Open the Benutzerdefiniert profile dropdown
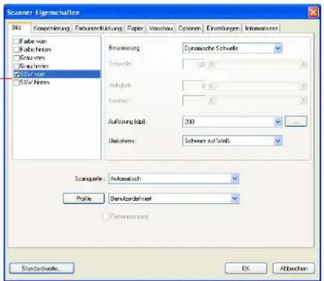 click(x=174, y=198)
